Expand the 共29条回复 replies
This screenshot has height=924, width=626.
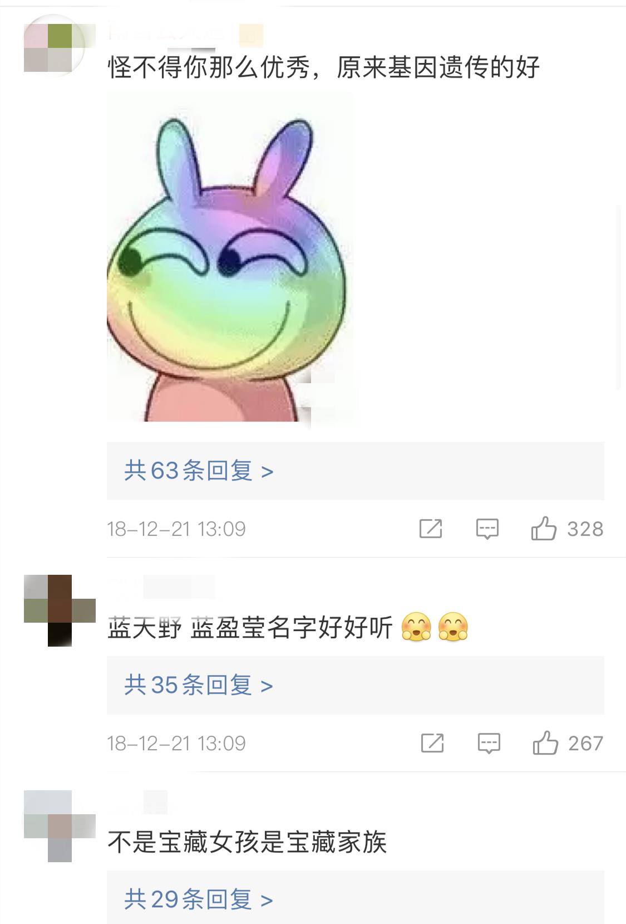coord(355,897)
